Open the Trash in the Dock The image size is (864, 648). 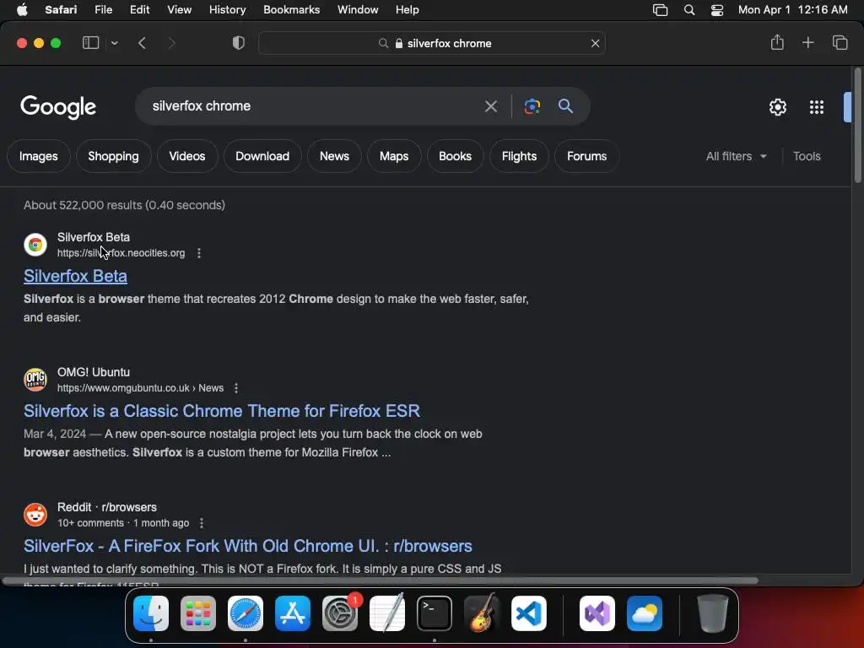pyautogui.click(x=712, y=613)
